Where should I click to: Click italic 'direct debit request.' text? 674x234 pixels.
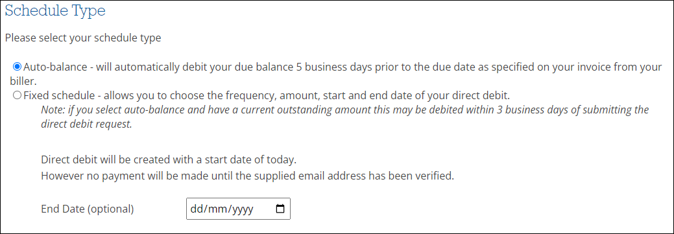click(x=86, y=125)
